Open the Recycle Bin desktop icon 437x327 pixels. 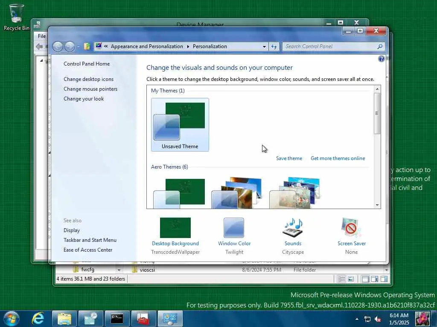16,17
